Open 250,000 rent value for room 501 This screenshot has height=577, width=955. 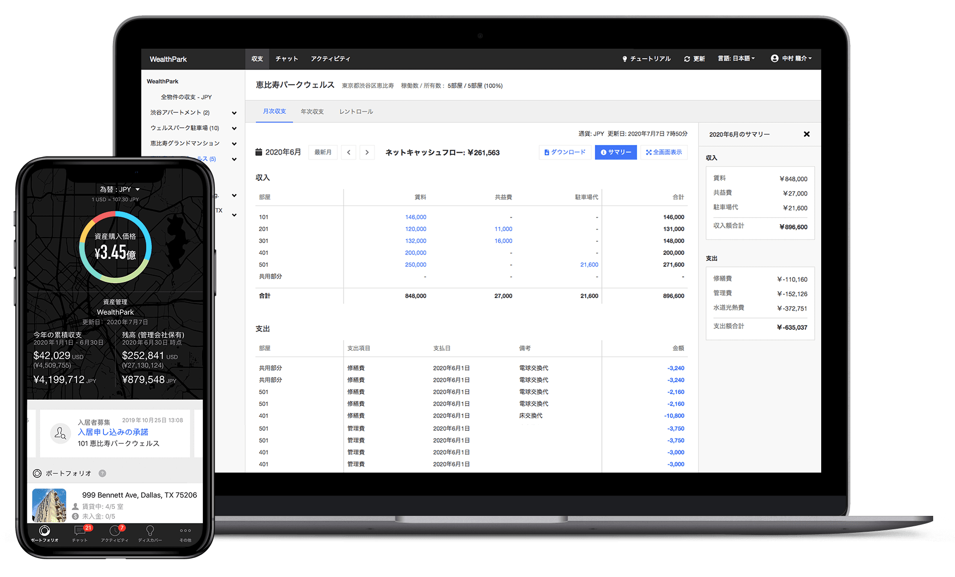(416, 265)
